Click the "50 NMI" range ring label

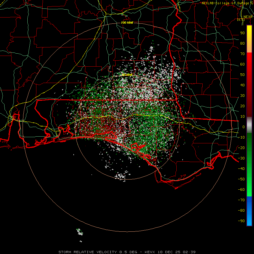pyautogui.click(x=127, y=75)
